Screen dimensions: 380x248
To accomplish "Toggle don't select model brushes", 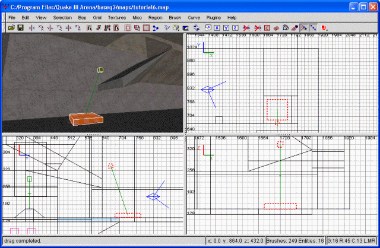I will pyautogui.click(x=246, y=28).
